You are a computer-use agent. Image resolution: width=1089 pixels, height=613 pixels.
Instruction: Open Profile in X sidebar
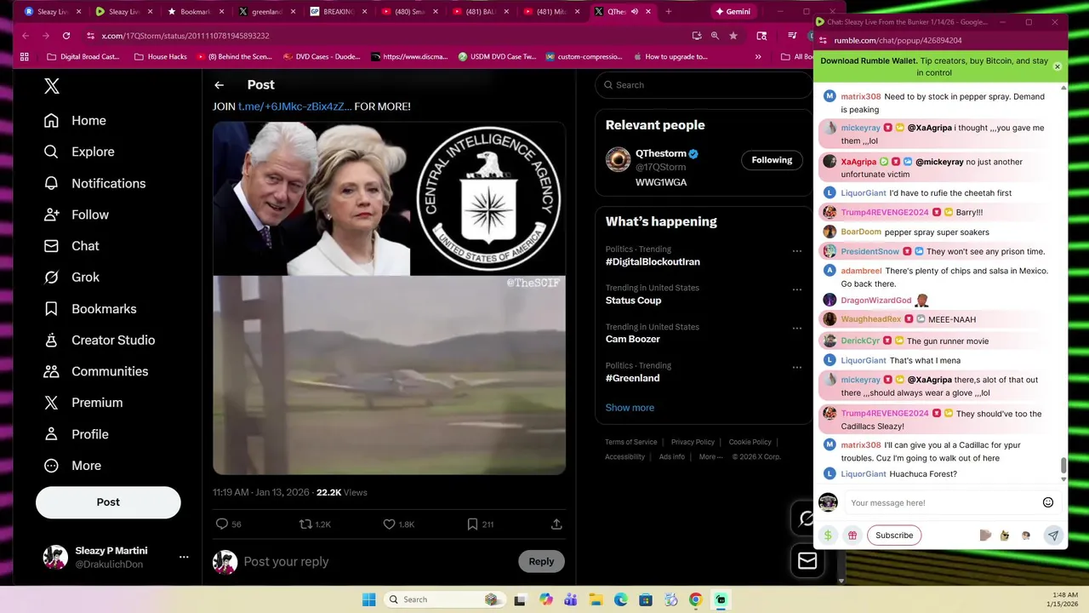76,434
